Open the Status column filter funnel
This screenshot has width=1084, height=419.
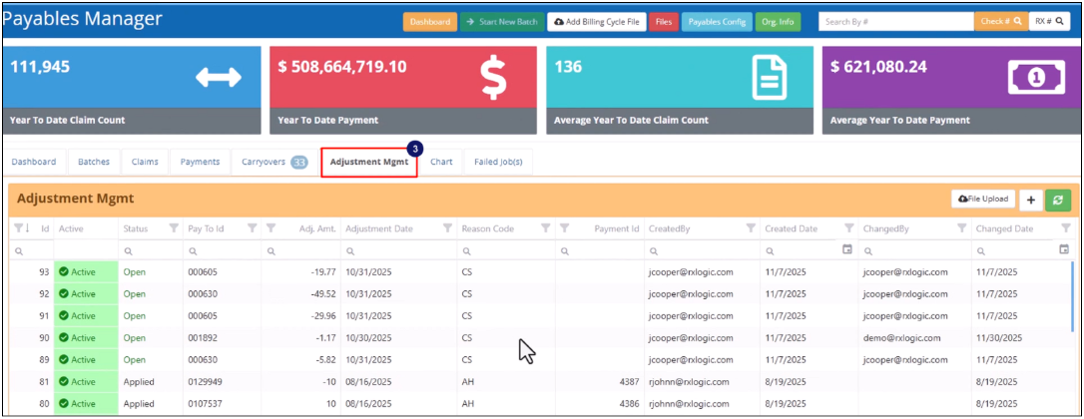pos(174,228)
